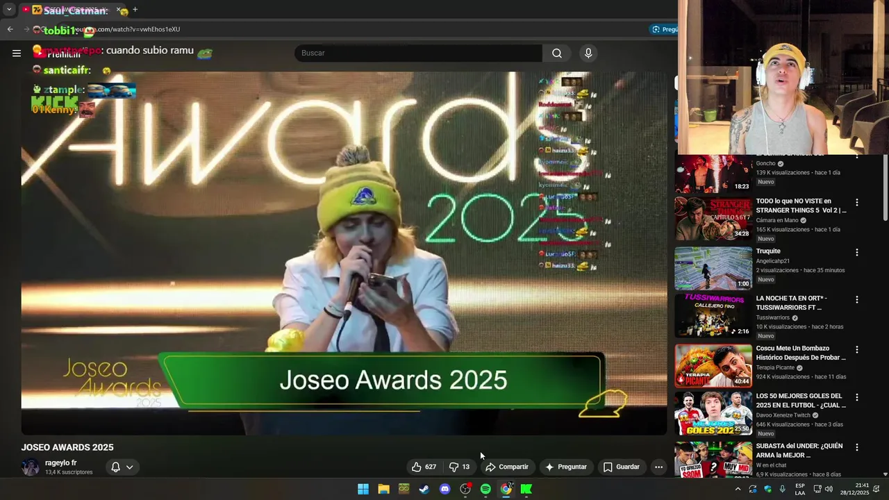Like the video with 627 likes
The image size is (889, 500).
pos(423,467)
